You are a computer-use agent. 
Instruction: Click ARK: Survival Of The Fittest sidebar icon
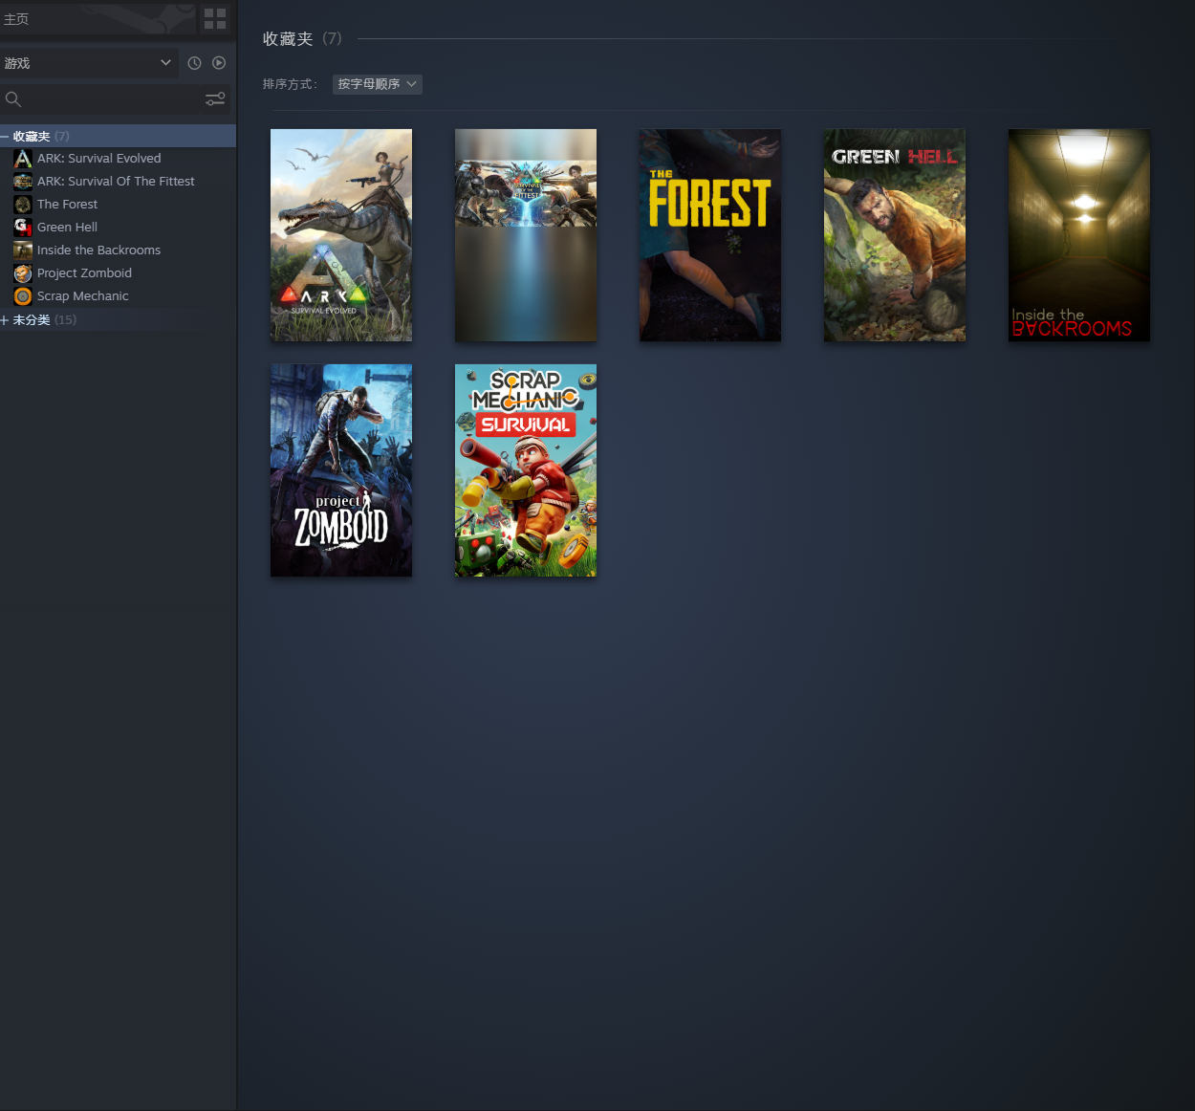coord(23,182)
